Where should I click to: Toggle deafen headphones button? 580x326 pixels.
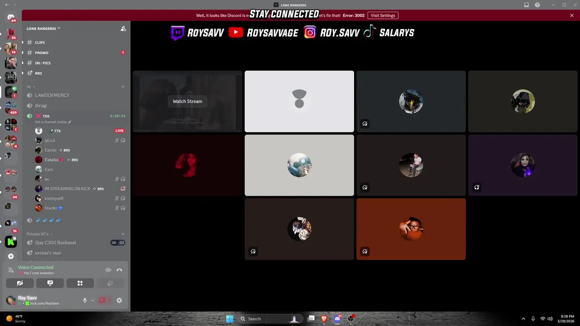[102, 300]
